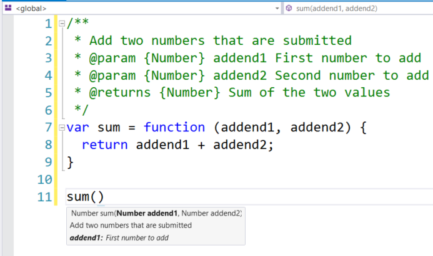Click the empty line 10 in editor

point(187,180)
